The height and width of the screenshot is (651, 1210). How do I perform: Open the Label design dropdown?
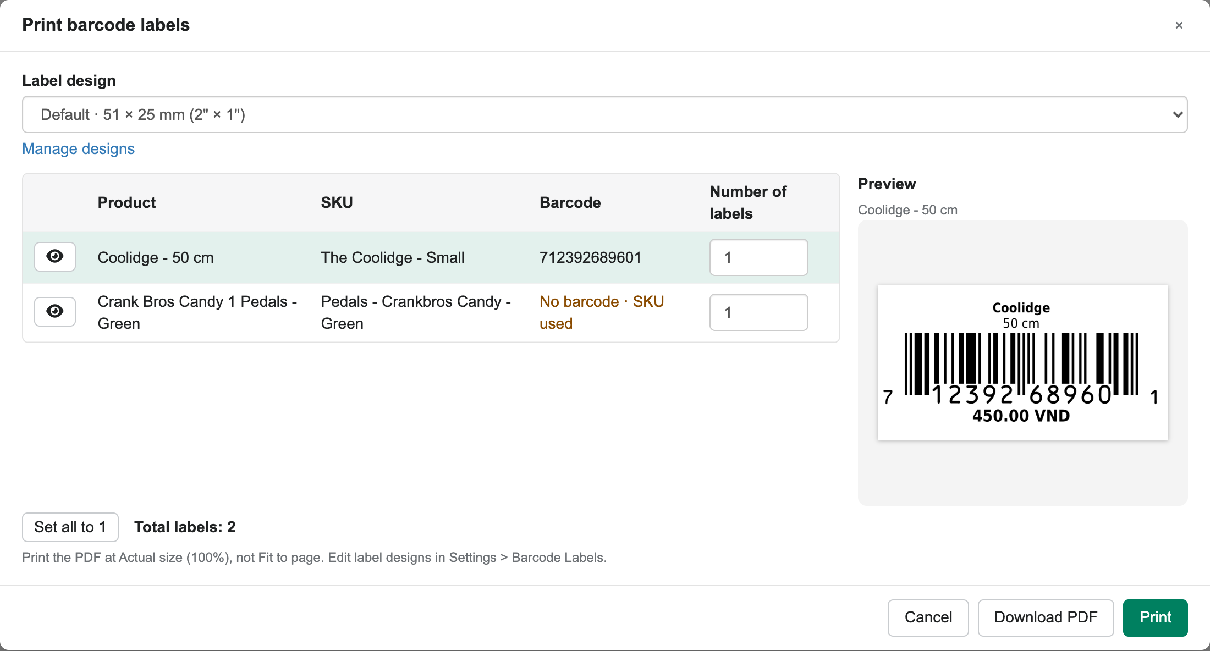(x=605, y=114)
